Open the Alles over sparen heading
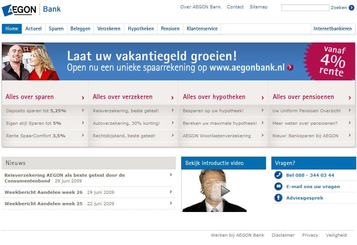The width and height of the screenshot is (357, 245). [30, 97]
